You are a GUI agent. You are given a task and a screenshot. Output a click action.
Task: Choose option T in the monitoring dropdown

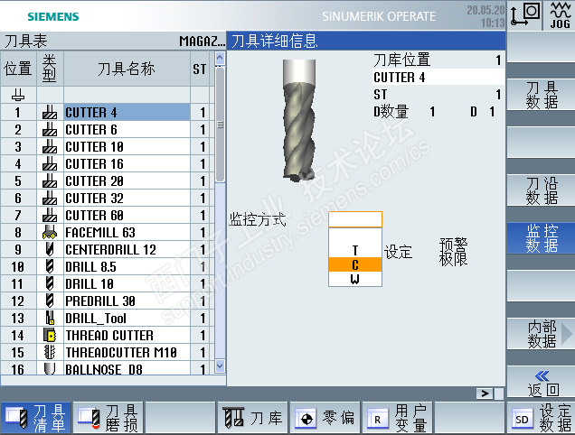pyautogui.click(x=355, y=251)
